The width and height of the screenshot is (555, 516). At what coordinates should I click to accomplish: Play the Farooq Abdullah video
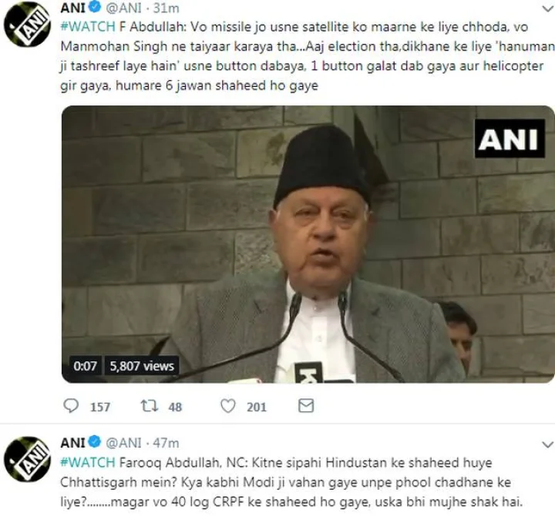click(308, 244)
